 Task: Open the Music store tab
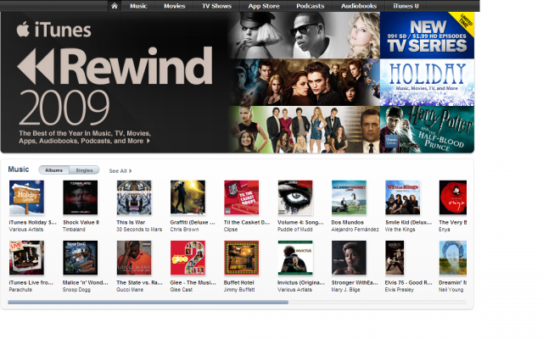point(138,6)
